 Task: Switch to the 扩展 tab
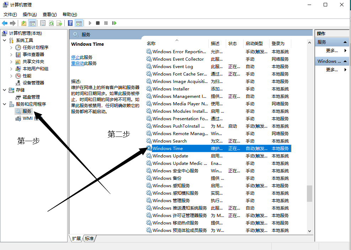[76, 238]
